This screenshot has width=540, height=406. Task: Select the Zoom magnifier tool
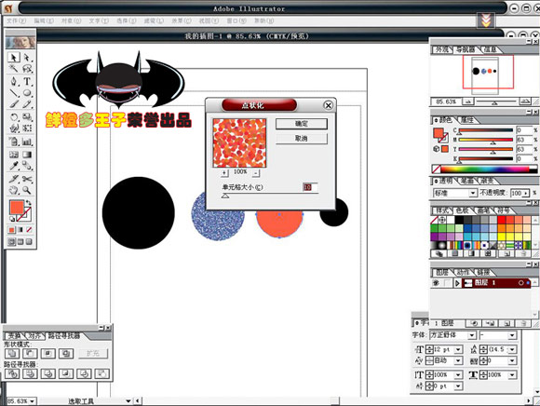click(27, 190)
